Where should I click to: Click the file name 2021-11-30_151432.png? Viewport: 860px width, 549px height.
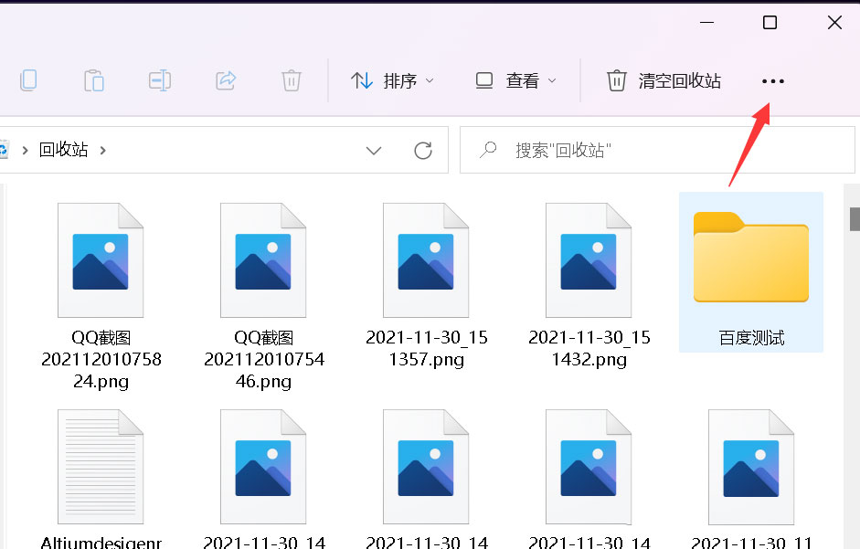[589, 348]
